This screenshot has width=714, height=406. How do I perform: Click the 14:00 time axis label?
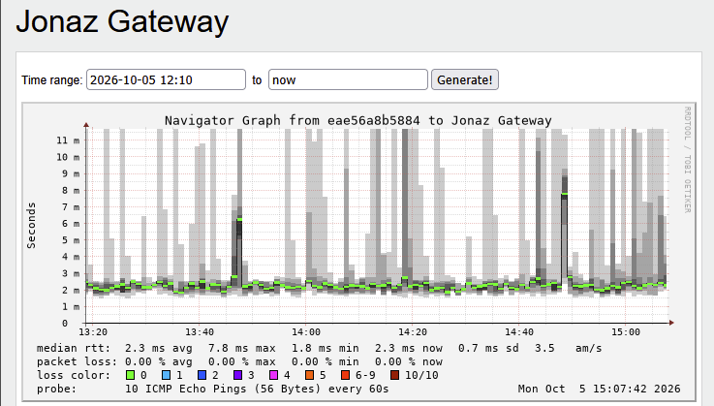point(306,332)
